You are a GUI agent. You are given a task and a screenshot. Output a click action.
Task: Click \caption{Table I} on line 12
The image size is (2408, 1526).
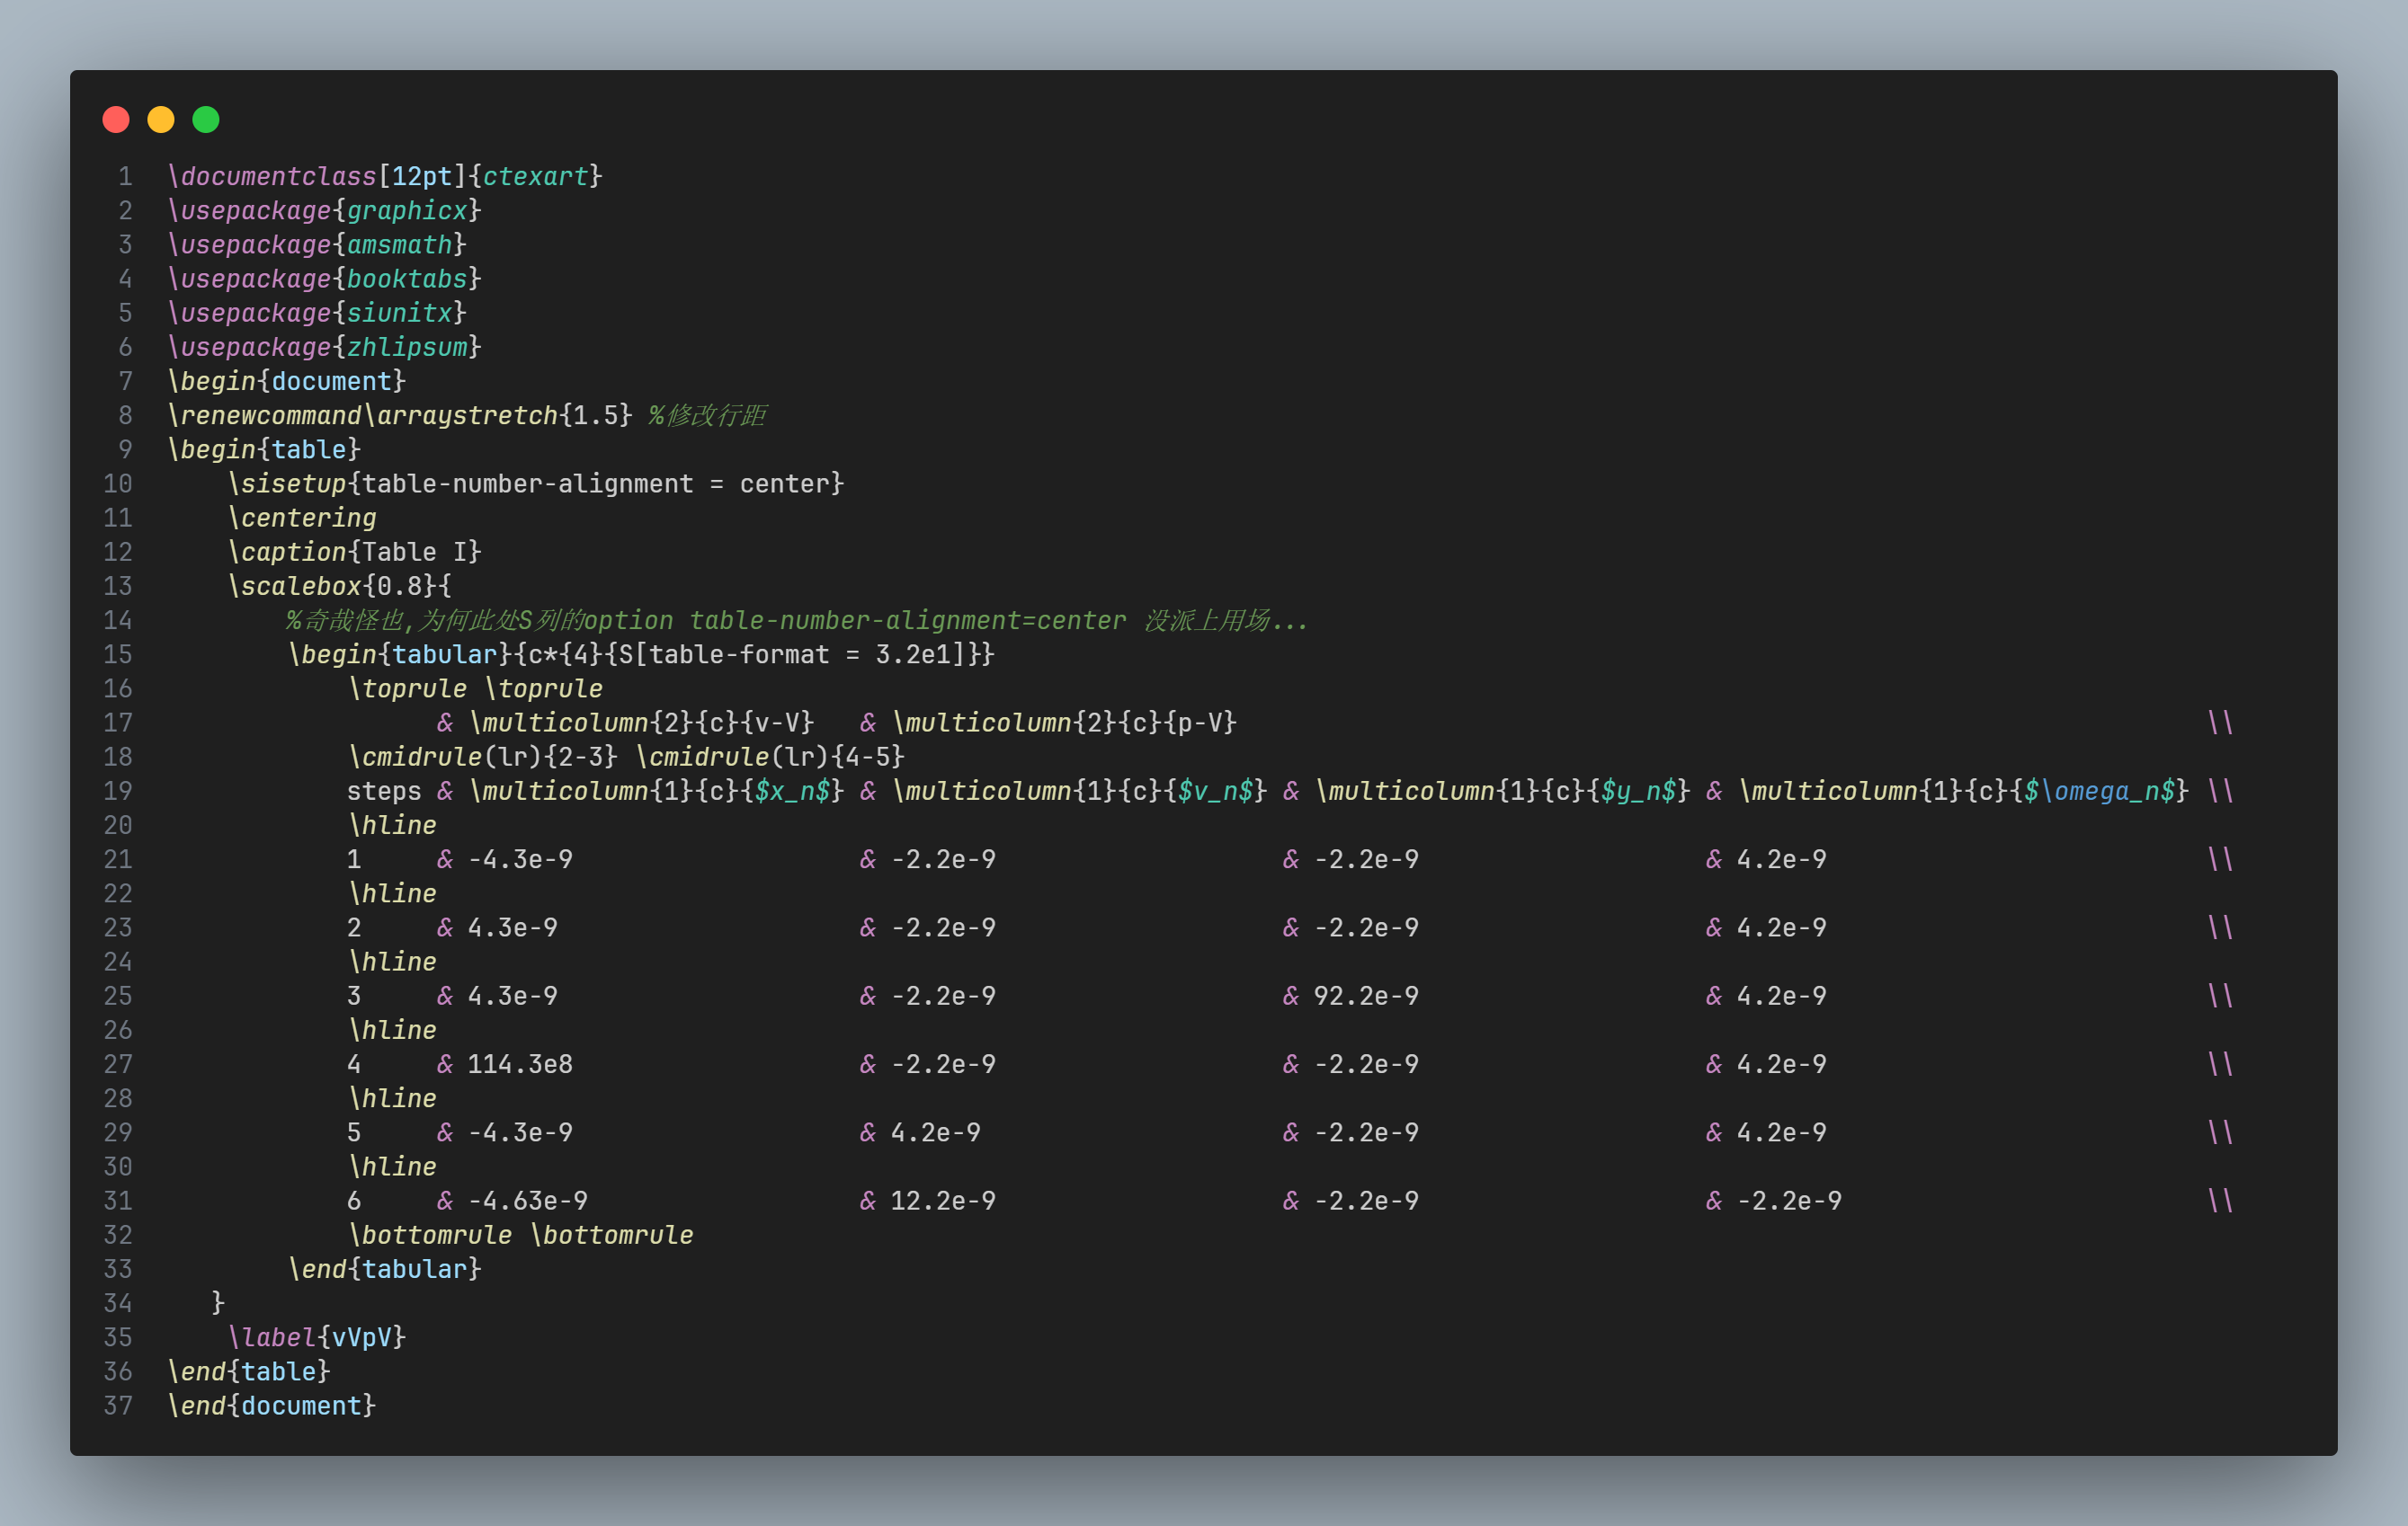point(355,552)
